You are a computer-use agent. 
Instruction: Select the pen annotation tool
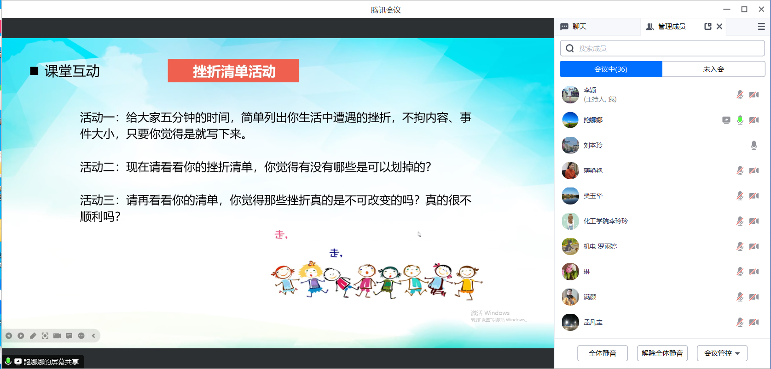[x=33, y=336]
